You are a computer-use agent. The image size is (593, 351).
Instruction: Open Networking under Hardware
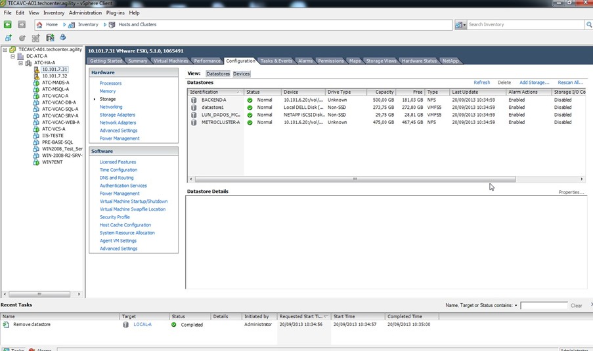pos(111,107)
